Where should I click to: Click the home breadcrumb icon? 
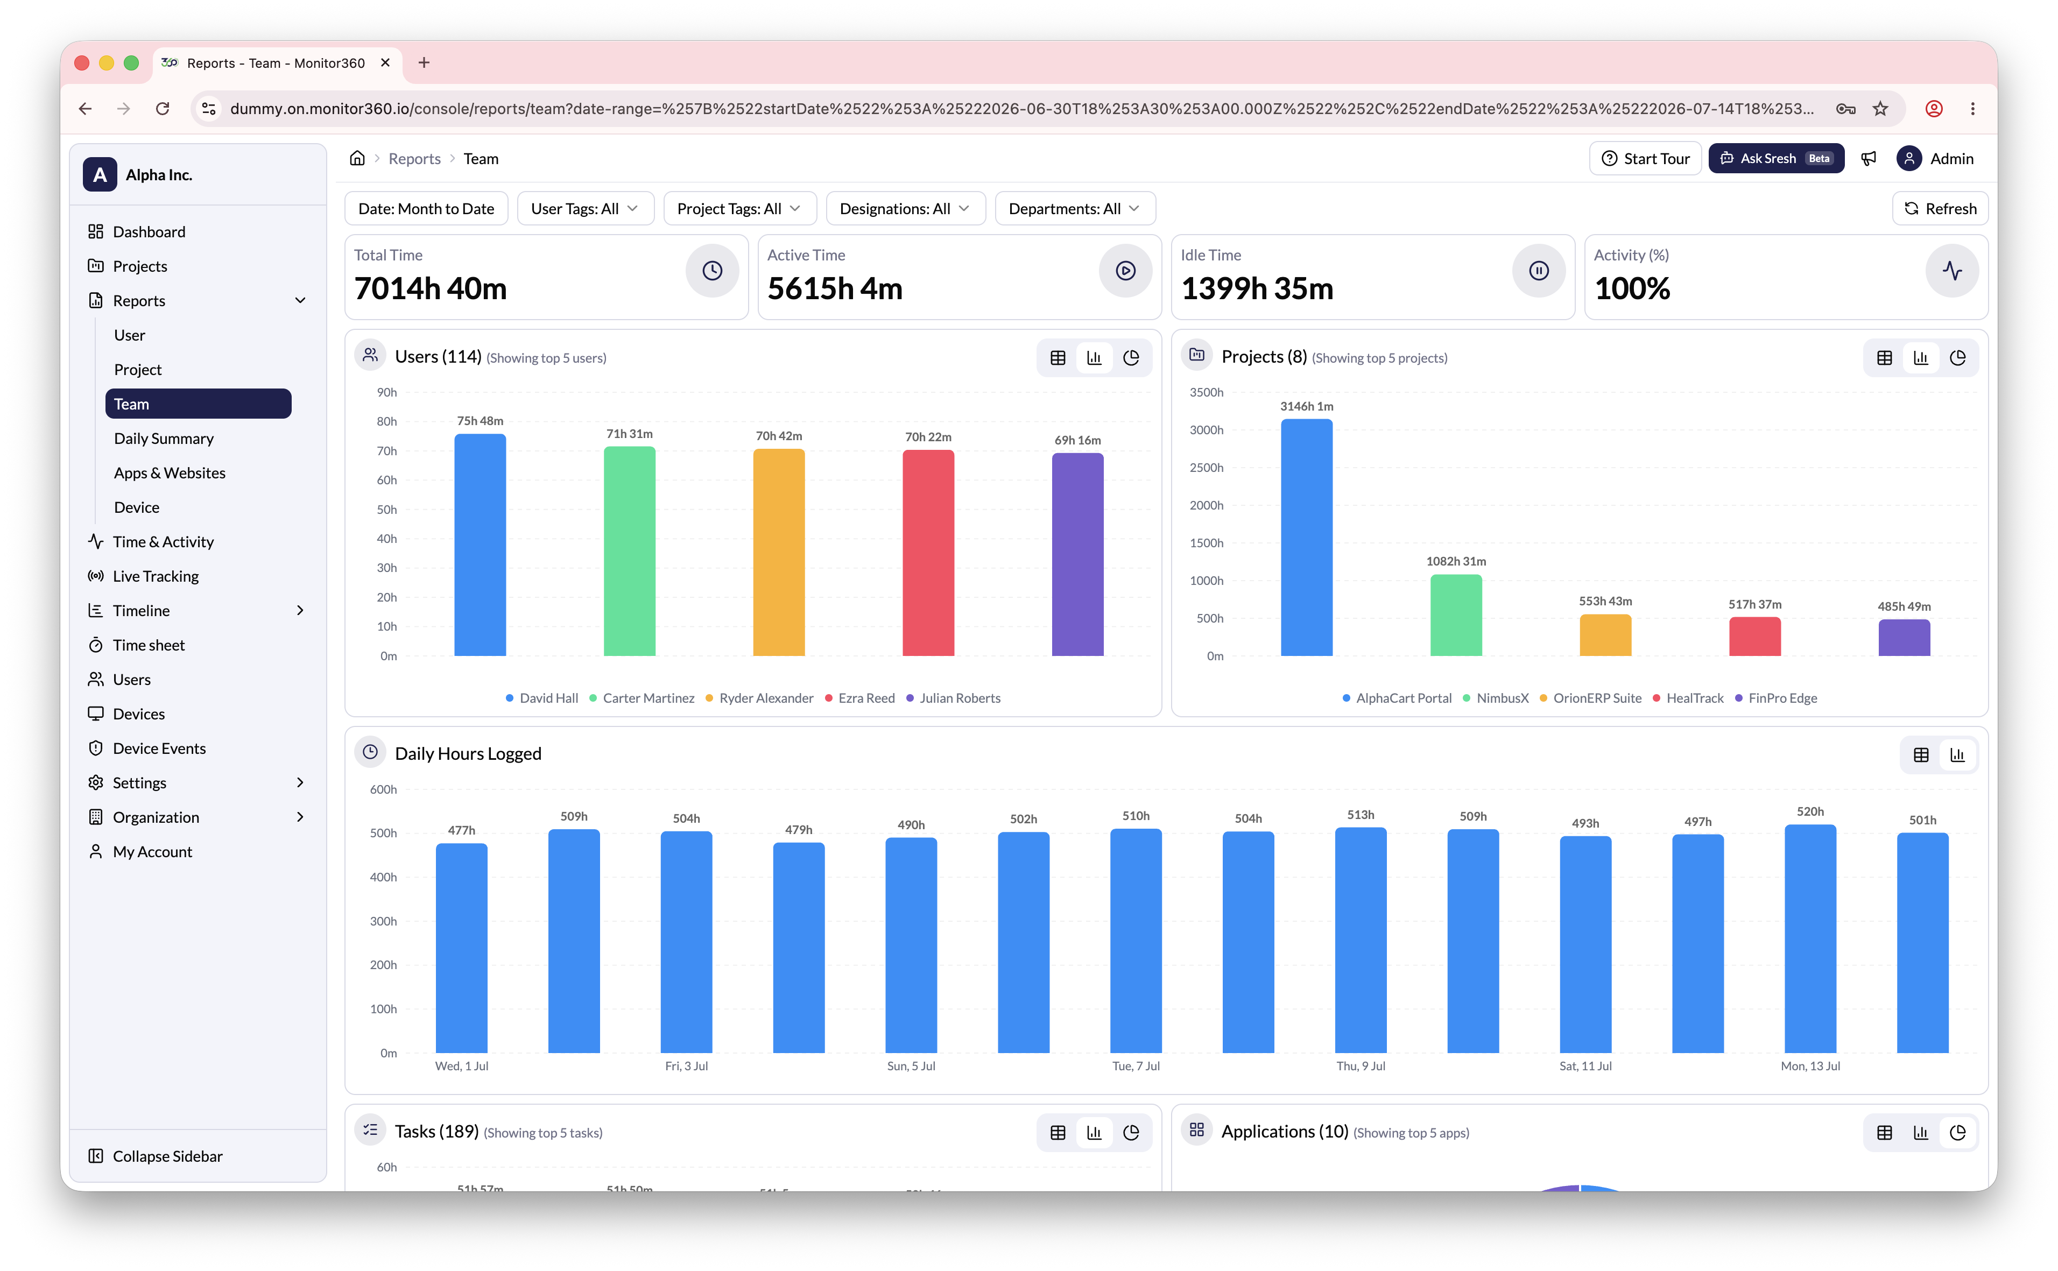(357, 158)
